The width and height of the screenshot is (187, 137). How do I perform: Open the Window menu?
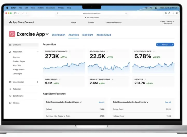61,8
